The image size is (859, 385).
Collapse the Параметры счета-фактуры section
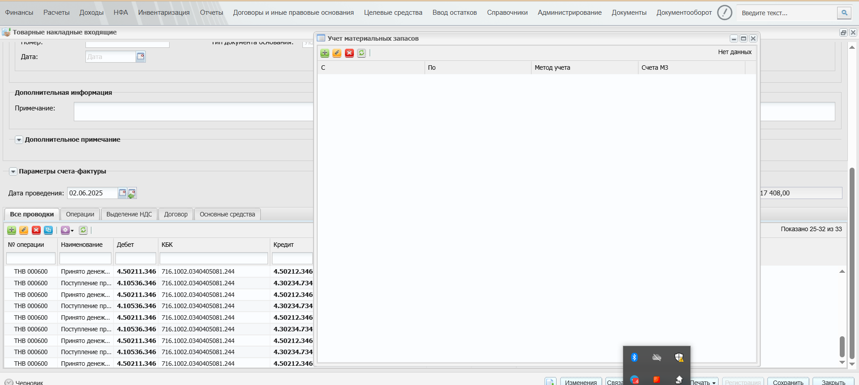(x=13, y=172)
